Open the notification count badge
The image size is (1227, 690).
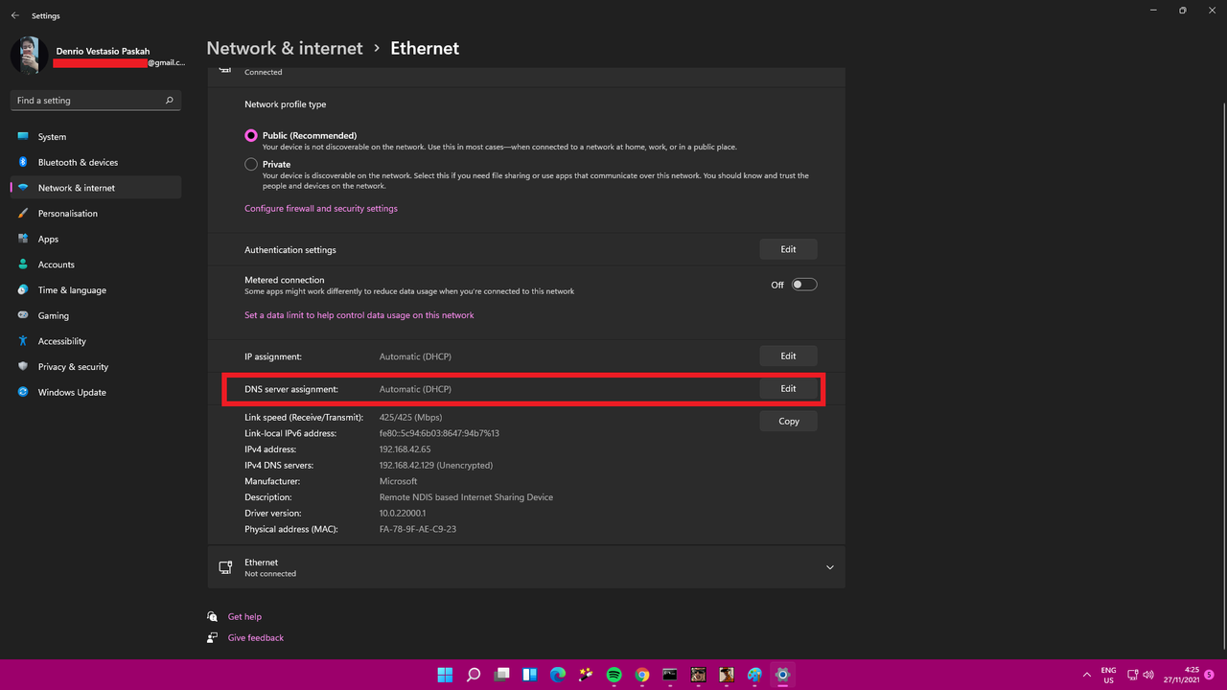point(1210,675)
